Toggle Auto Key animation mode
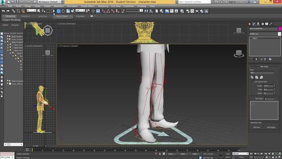 228,154
